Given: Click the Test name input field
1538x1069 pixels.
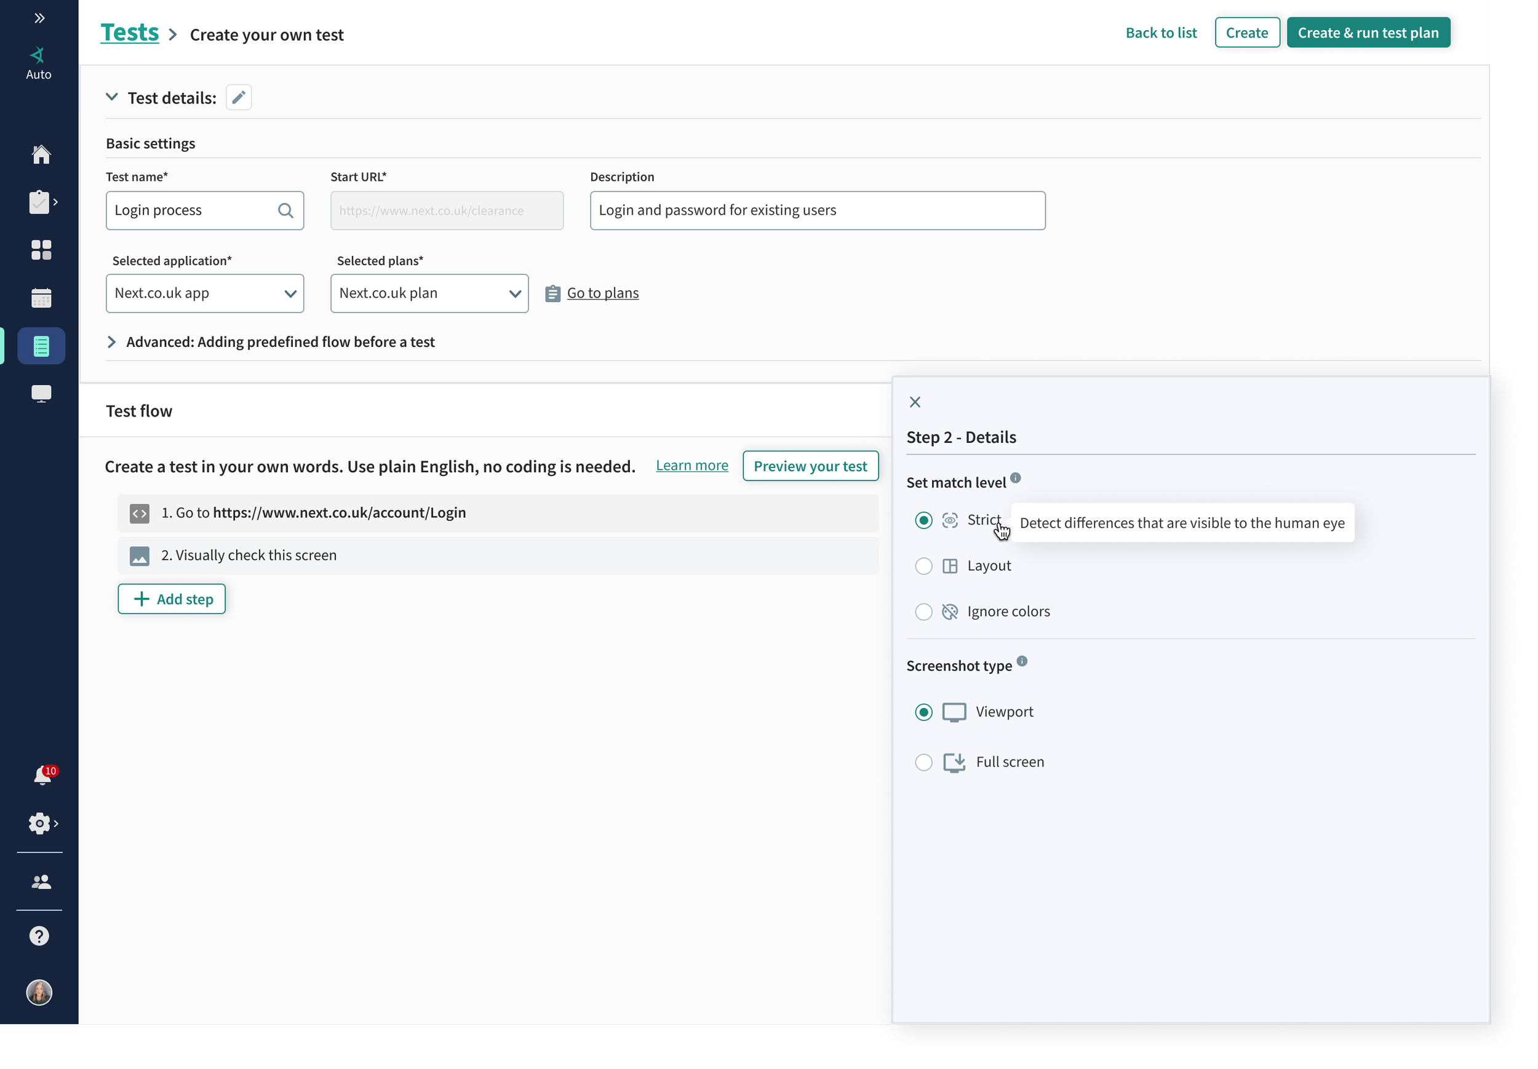Looking at the screenshot, I should 205,210.
